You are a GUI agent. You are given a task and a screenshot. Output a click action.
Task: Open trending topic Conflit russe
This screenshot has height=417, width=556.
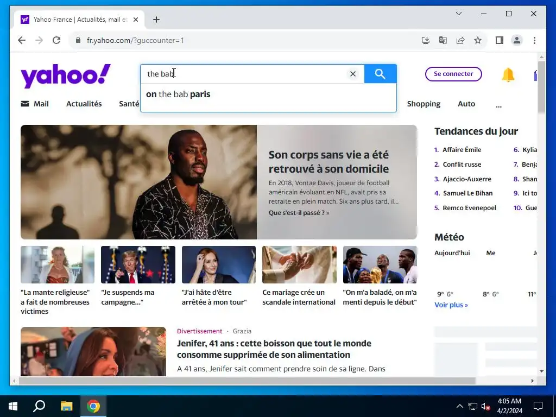pos(462,165)
